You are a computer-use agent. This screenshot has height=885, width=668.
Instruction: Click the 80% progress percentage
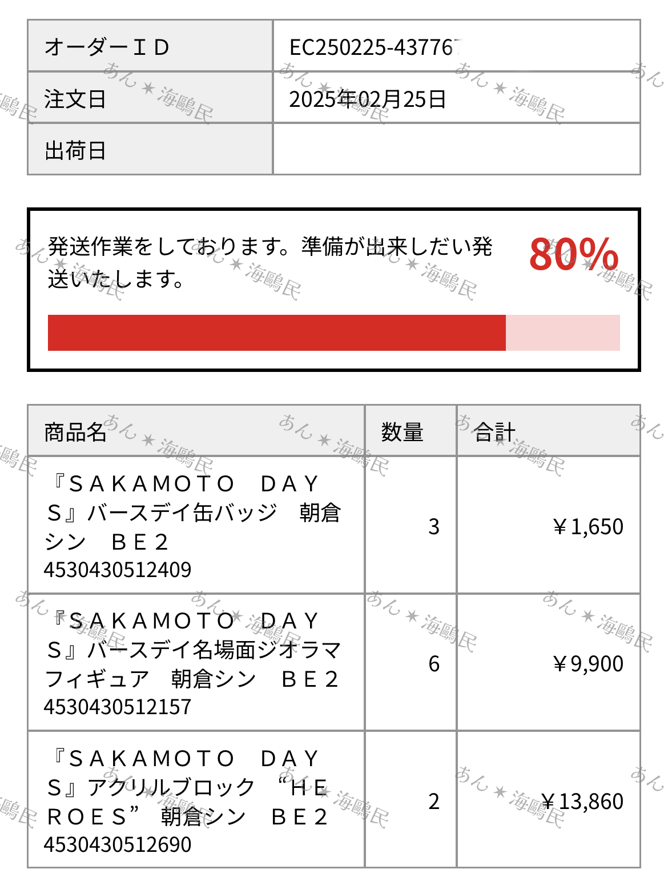[573, 254]
